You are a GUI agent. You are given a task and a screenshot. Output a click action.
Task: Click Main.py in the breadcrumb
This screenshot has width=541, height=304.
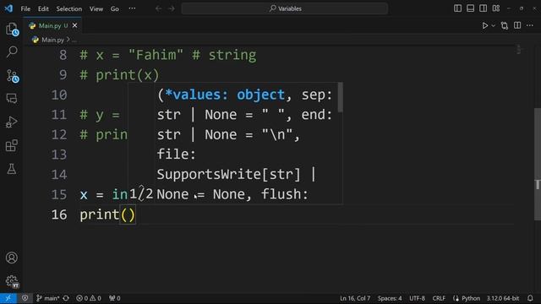tap(52, 40)
